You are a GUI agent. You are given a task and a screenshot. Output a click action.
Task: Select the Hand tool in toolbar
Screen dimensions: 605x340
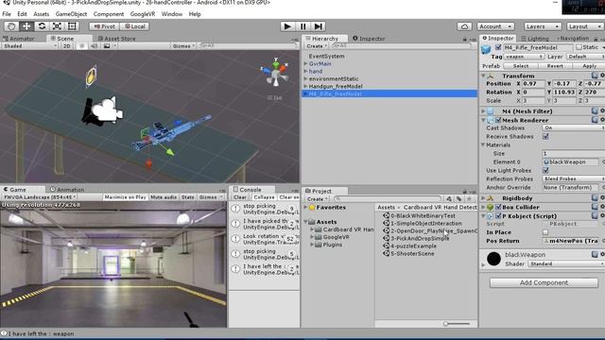tap(11, 26)
